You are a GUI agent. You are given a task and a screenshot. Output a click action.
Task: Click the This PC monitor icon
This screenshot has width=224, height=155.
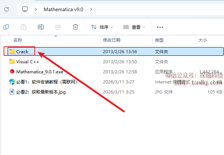[25, 9]
